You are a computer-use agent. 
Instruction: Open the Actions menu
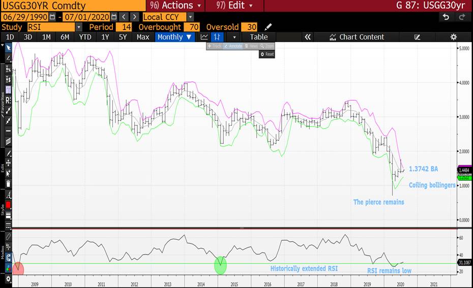pos(175,6)
